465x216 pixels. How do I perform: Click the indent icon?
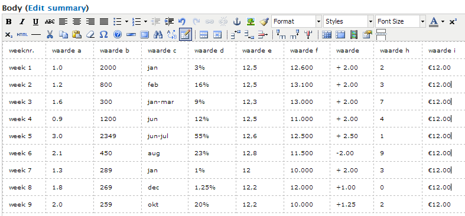tap(169, 22)
